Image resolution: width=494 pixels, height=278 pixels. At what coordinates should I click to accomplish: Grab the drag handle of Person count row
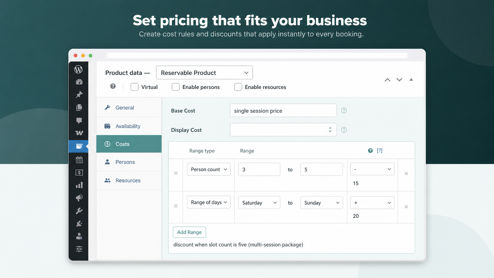[176, 173]
